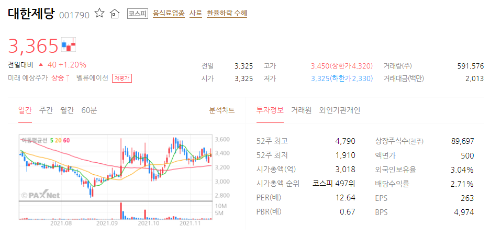Click the low price 3,325(하한가2,330)
Image resolution: width=490 pixels, height=237 pixels.
(x=342, y=78)
